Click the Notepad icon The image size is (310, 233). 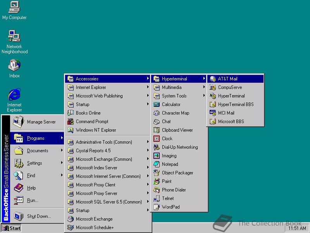tap(157, 164)
